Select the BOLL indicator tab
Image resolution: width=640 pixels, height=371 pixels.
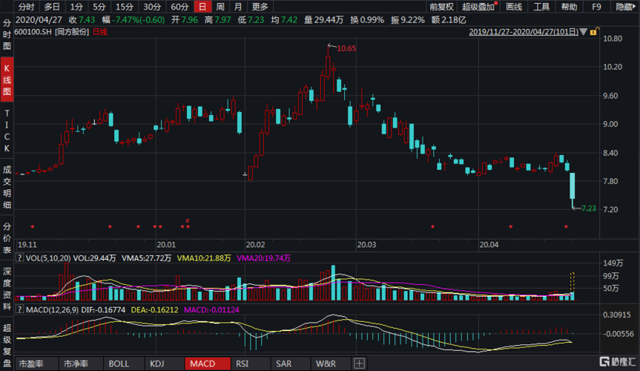pos(119,364)
